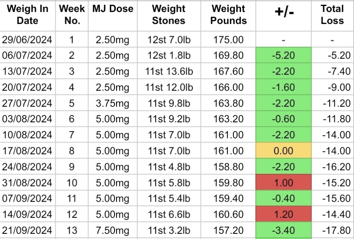
Task: Click the 175.00 pounds cell
Action: 228,39
